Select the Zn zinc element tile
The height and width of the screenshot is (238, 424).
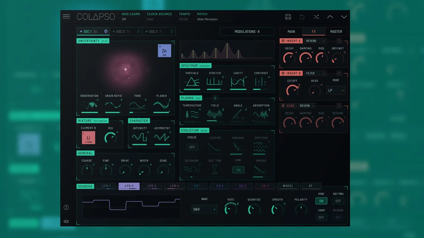[x=164, y=51]
